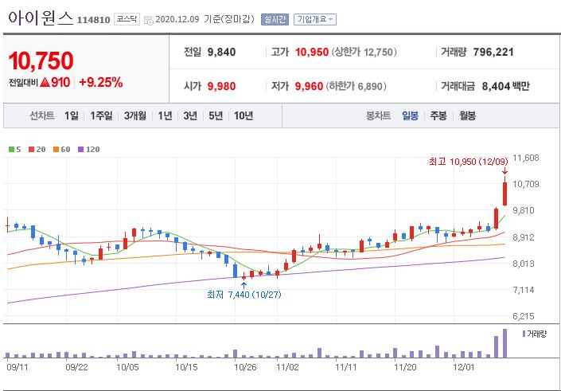561x391 pixels.
Task: Click the 저가 value 9,960
Action: (309, 86)
